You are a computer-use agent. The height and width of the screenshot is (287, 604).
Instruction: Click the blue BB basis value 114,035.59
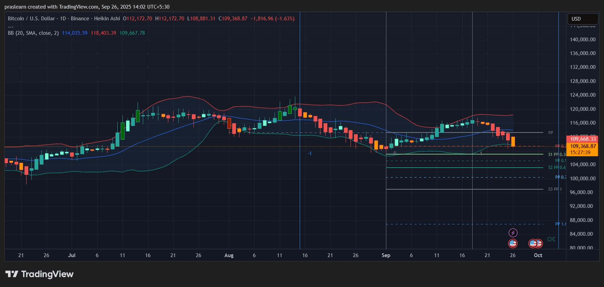(75, 33)
